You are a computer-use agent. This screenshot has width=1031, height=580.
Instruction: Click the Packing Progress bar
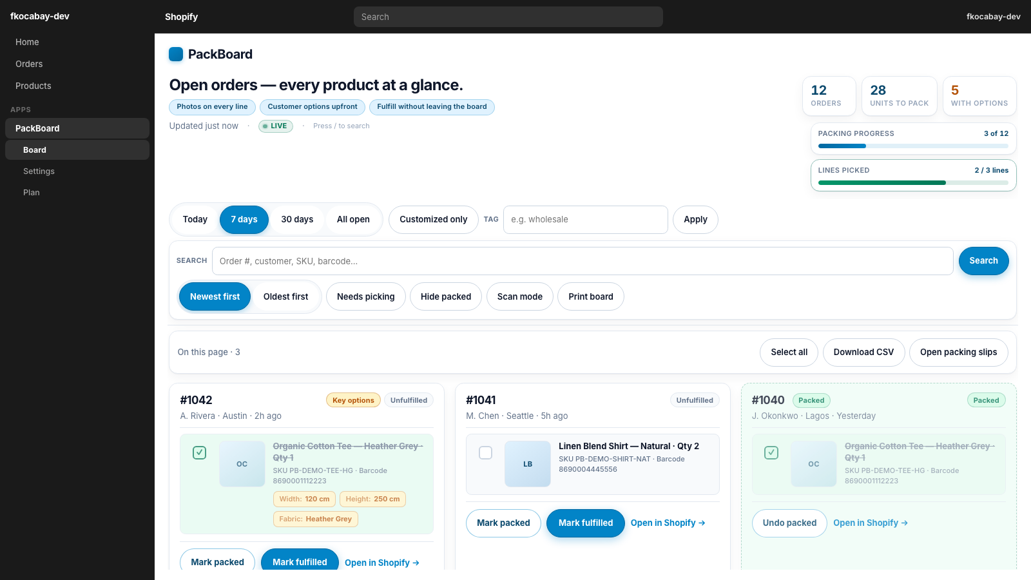pos(914,146)
